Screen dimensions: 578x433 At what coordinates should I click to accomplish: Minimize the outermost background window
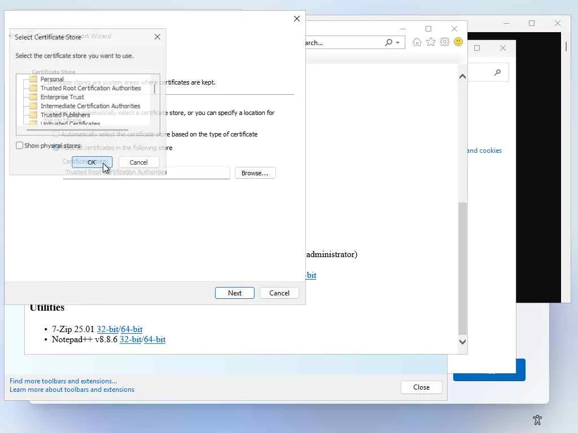pos(506,23)
